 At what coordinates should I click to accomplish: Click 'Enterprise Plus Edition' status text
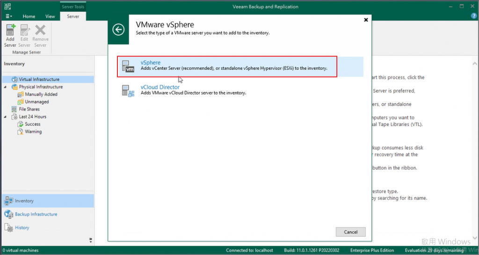click(x=372, y=250)
